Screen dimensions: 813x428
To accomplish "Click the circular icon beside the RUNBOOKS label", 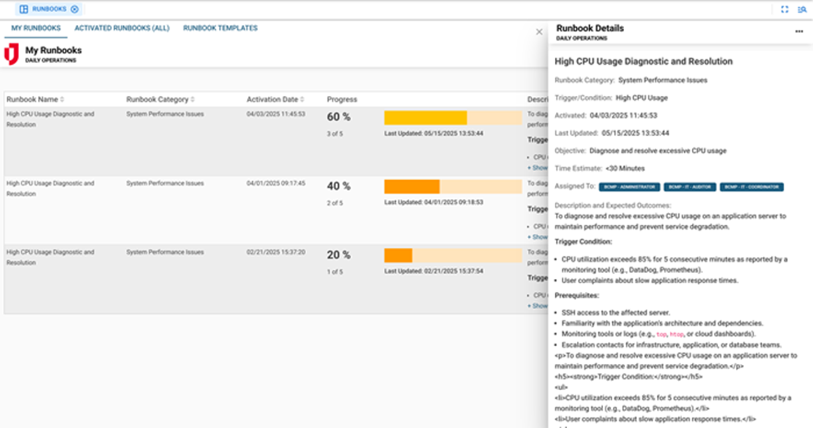I will pos(74,9).
